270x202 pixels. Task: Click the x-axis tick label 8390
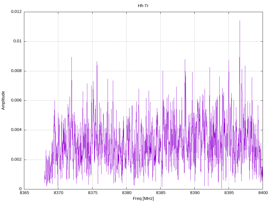tap(195, 193)
